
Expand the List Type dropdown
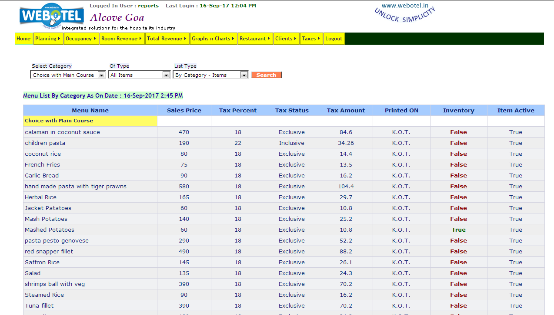click(211, 75)
